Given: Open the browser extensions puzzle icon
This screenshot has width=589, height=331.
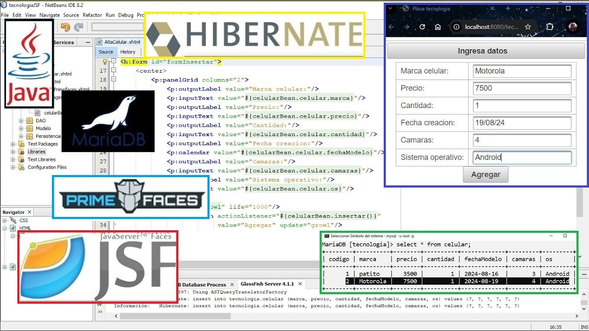Looking at the screenshot, I should point(549,27).
